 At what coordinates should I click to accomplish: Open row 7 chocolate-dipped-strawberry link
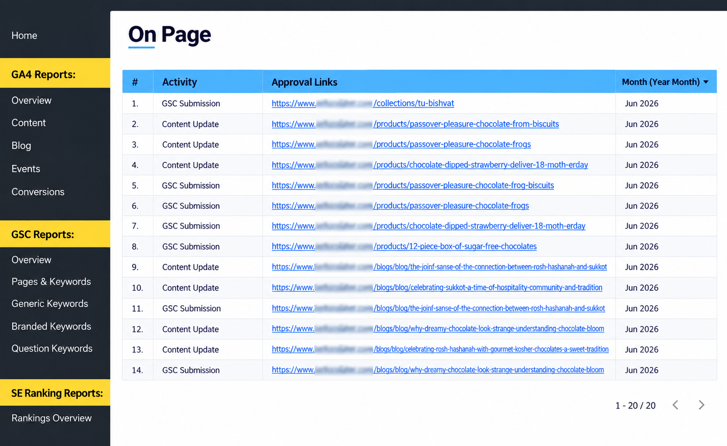click(x=428, y=226)
